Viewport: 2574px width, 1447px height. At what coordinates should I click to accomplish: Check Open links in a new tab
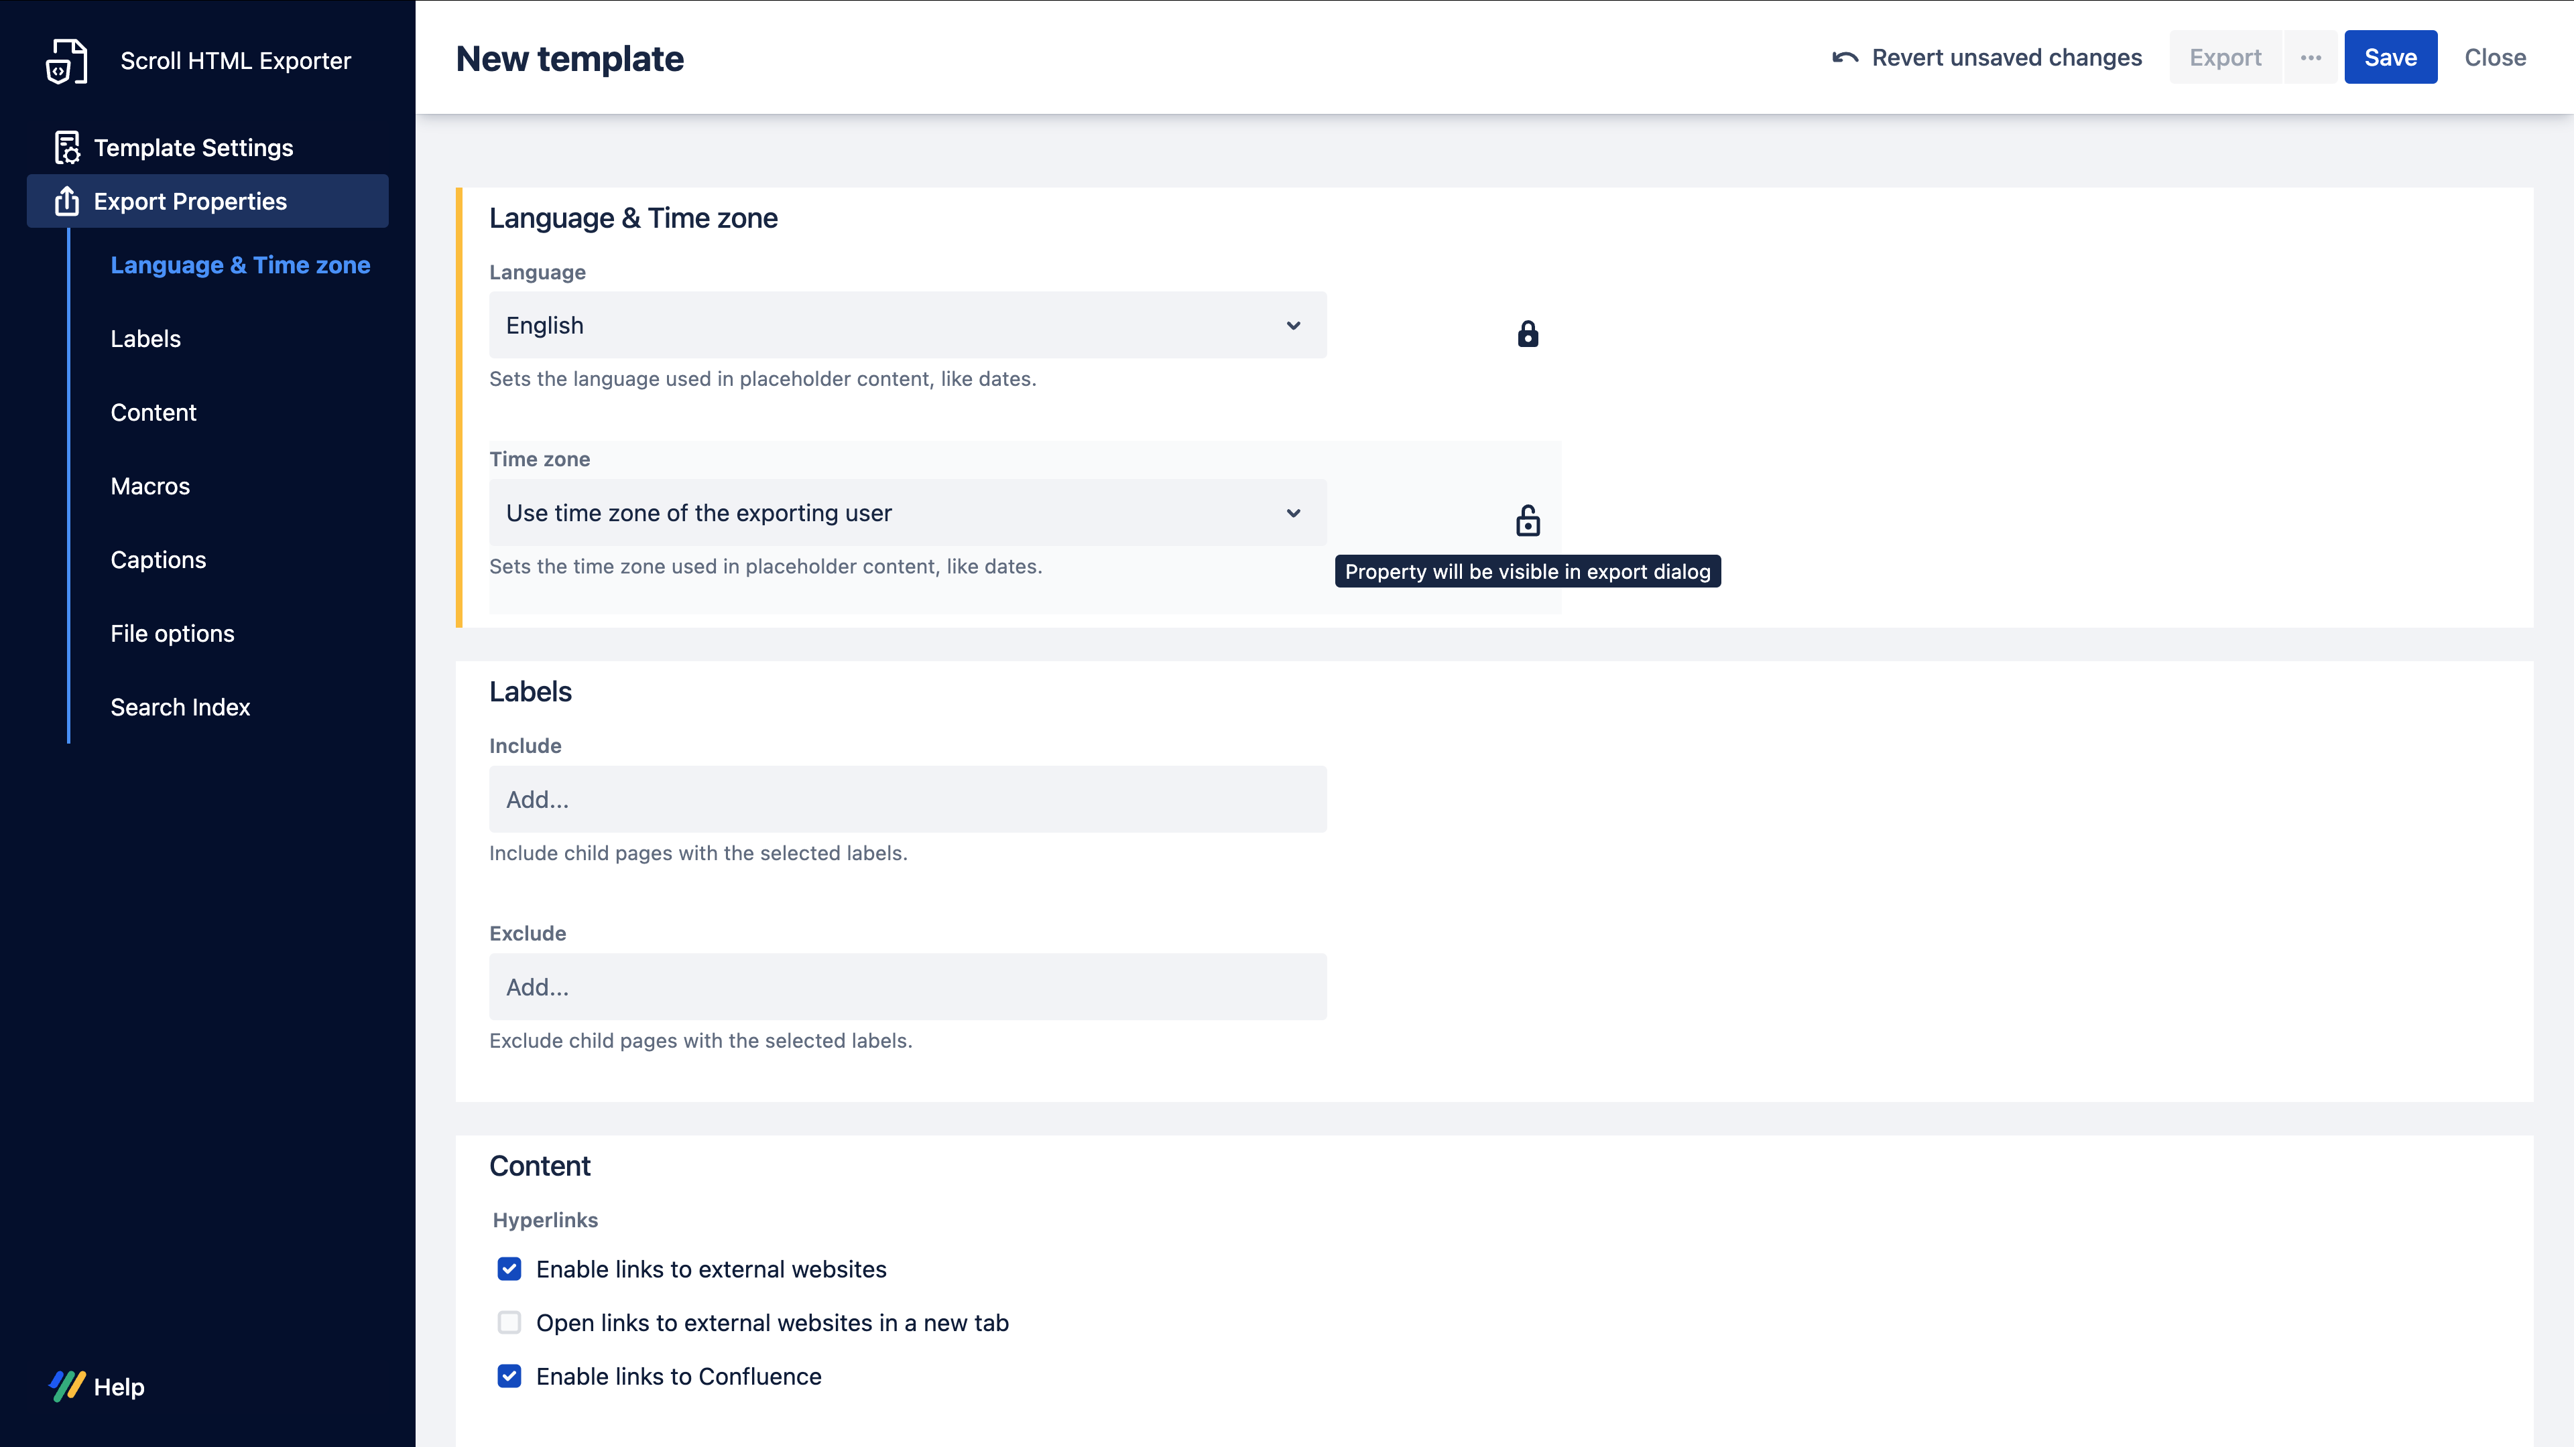[509, 1323]
